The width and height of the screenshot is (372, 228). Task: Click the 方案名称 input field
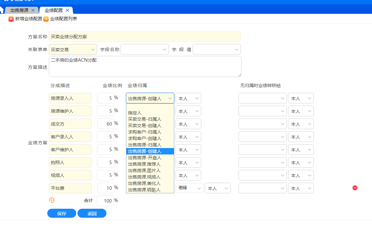[x=145, y=37]
